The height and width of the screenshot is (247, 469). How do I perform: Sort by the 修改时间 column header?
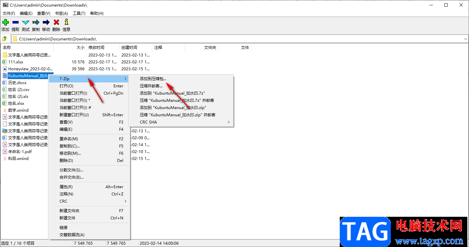tap(103, 48)
